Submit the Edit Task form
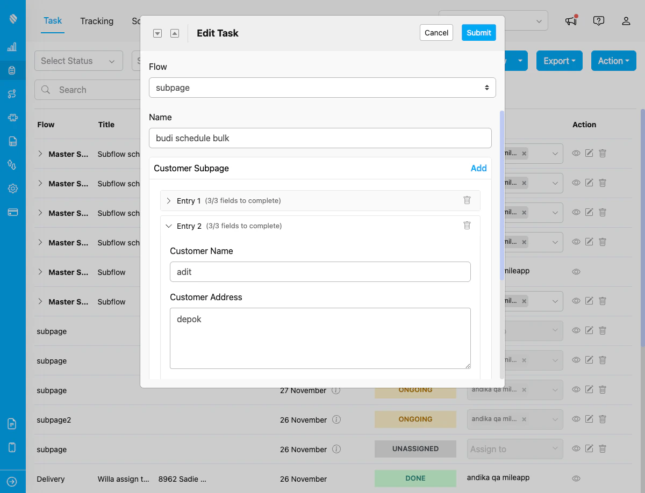The height and width of the screenshot is (493, 645). coord(478,32)
